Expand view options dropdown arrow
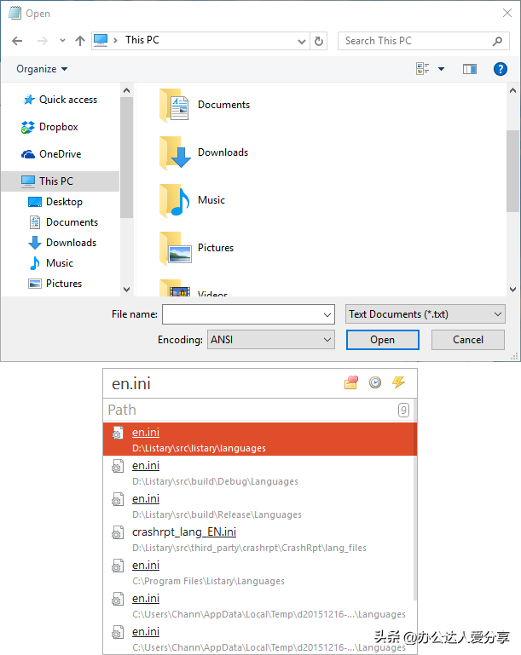 [x=441, y=68]
